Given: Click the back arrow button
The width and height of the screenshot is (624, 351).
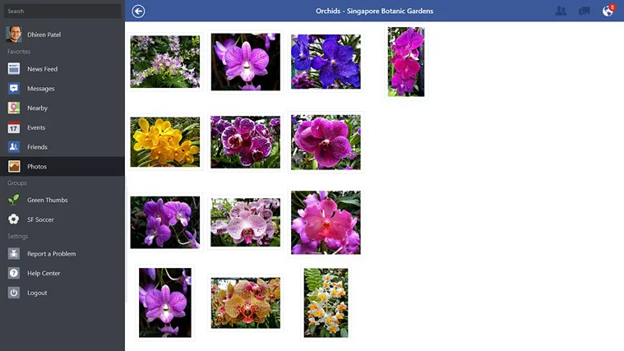Looking at the screenshot, I should point(138,11).
